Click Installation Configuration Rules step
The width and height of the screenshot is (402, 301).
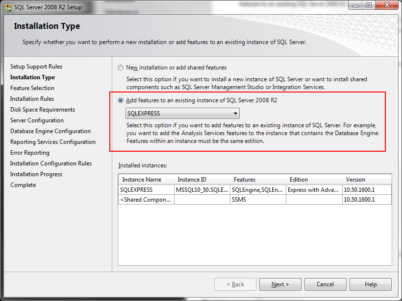tap(51, 163)
